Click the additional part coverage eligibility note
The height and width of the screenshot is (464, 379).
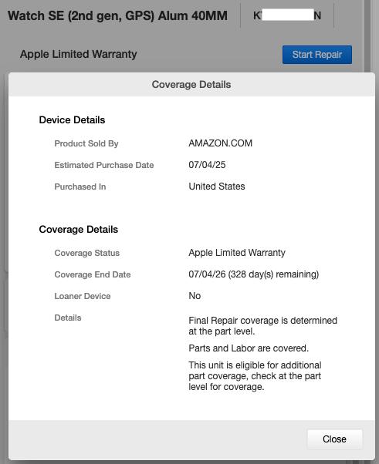pos(255,376)
